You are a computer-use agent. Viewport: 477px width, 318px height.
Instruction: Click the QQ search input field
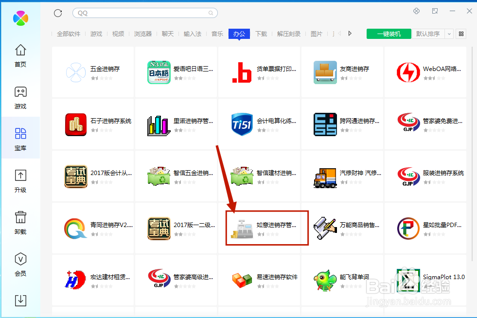[145, 13]
